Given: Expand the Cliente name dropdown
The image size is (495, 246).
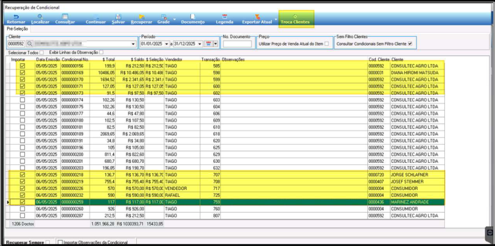Looking at the screenshot, I should (x=134, y=44).
